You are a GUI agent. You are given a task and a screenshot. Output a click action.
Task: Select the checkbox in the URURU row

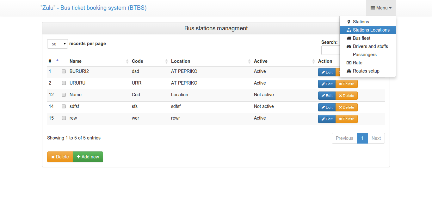(x=64, y=83)
